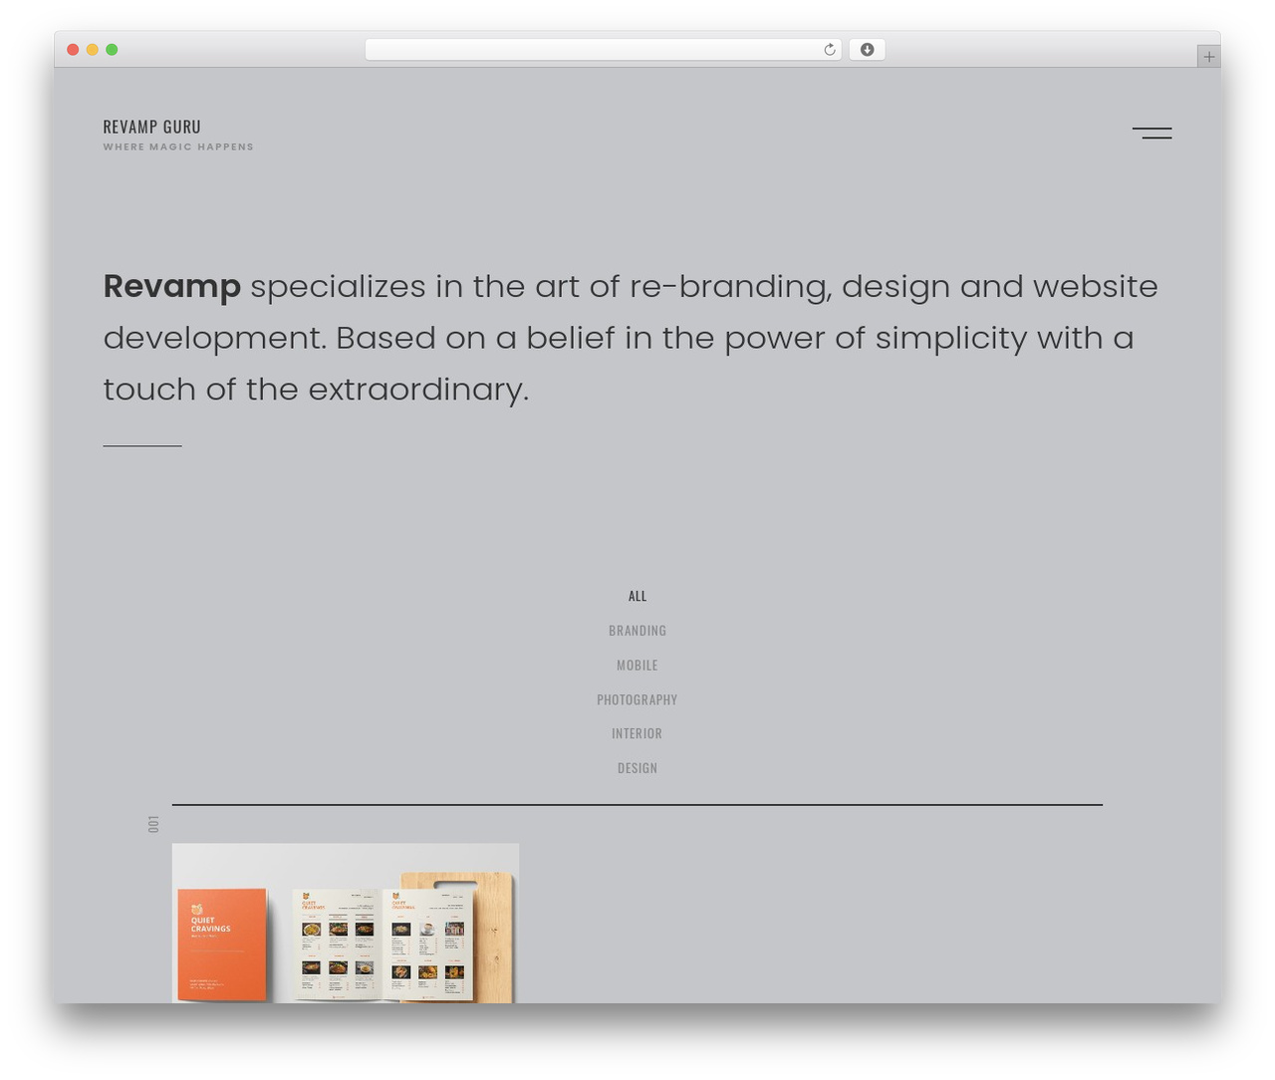Click the 001 project number label
Viewport: 1275px width, 1080px height.
[x=153, y=824]
